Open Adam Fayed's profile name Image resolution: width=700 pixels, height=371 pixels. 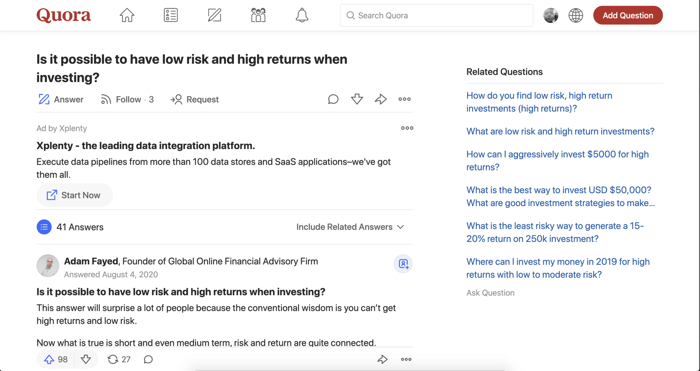(x=92, y=261)
